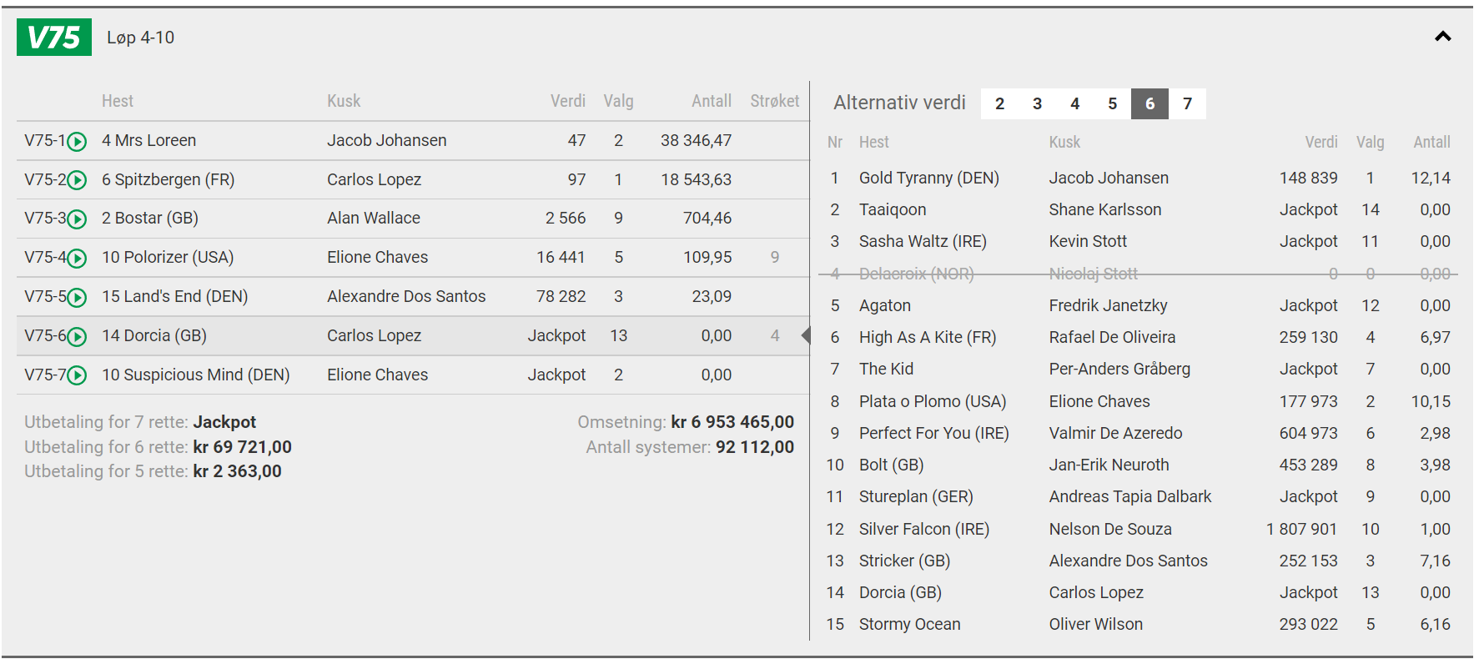Play the V75-6 race replay
1479x664 pixels.
(x=77, y=337)
